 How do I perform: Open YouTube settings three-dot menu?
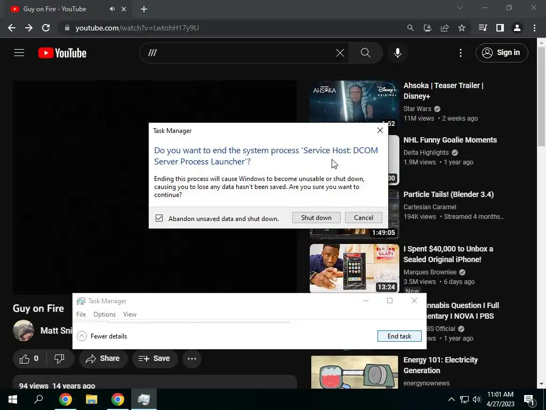(x=461, y=53)
